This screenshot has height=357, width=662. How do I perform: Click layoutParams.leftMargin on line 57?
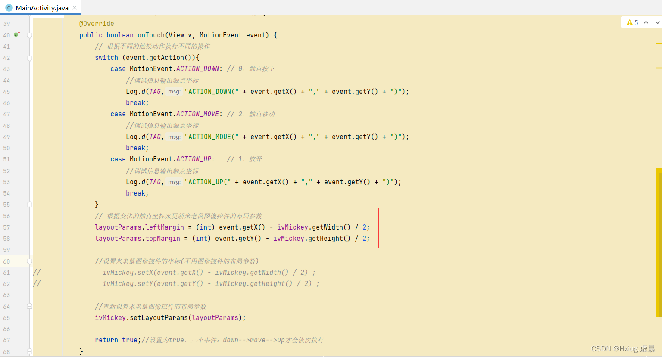pyautogui.click(x=139, y=227)
